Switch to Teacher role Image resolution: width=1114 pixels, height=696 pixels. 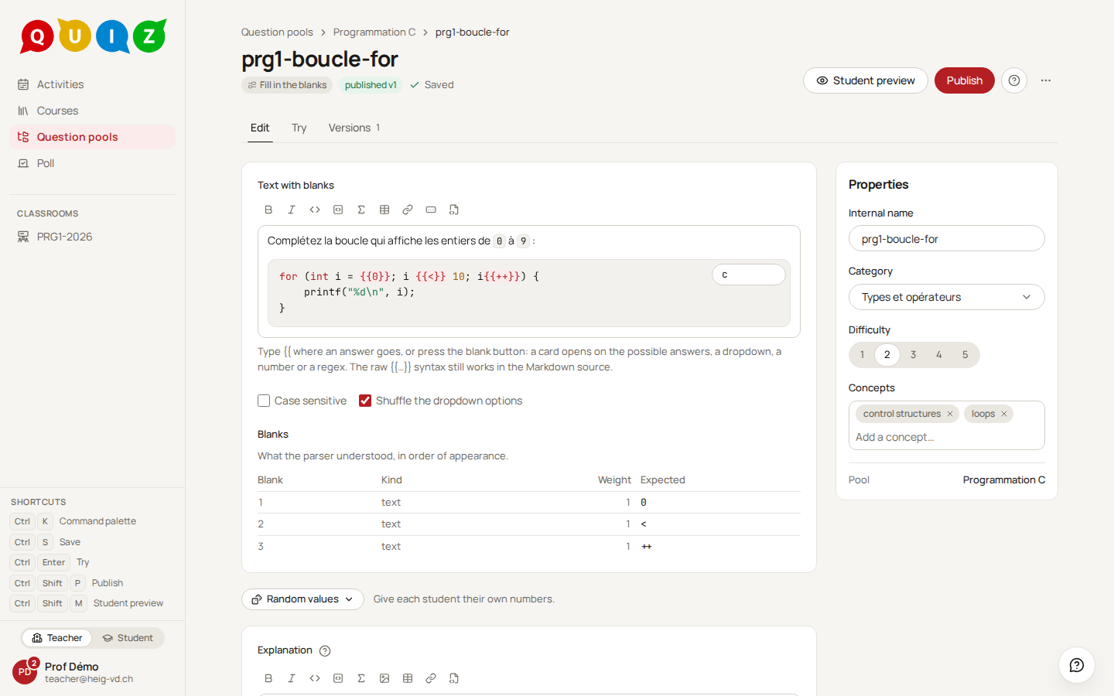click(57, 638)
